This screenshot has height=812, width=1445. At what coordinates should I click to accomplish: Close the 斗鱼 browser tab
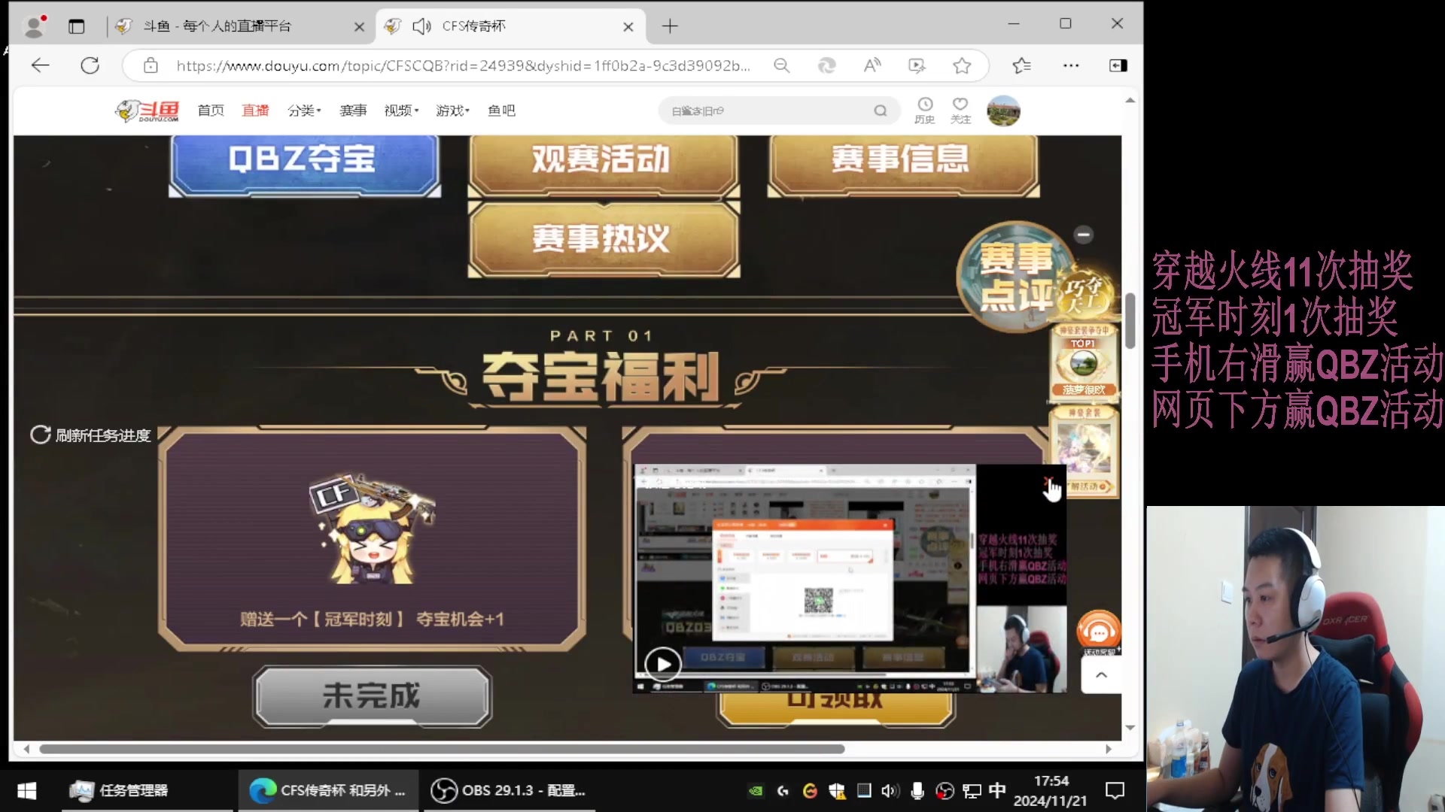pyautogui.click(x=359, y=26)
